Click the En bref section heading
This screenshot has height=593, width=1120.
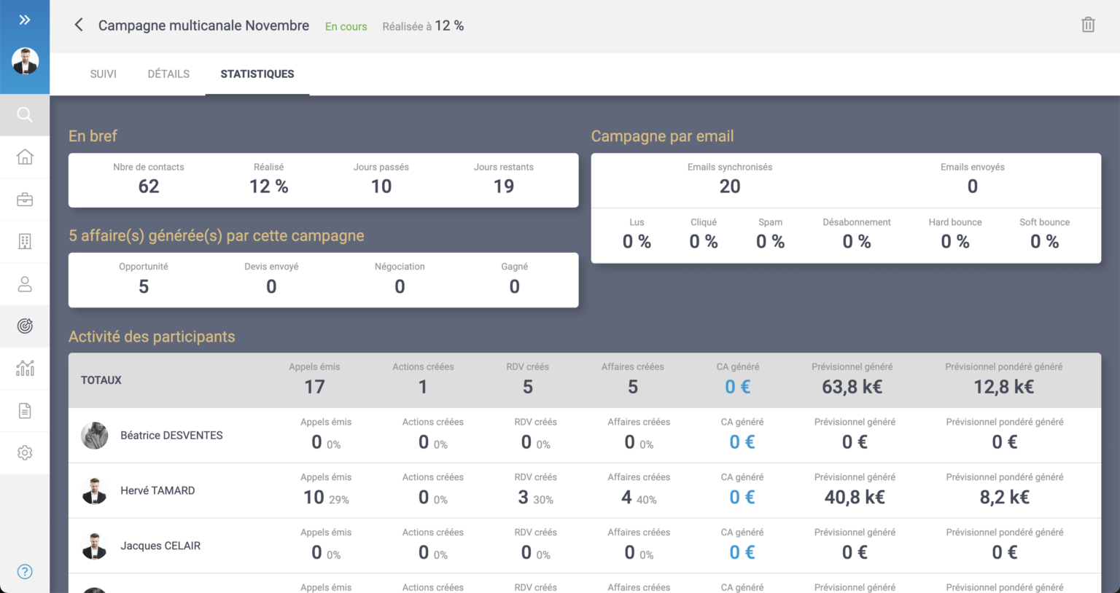point(93,136)
